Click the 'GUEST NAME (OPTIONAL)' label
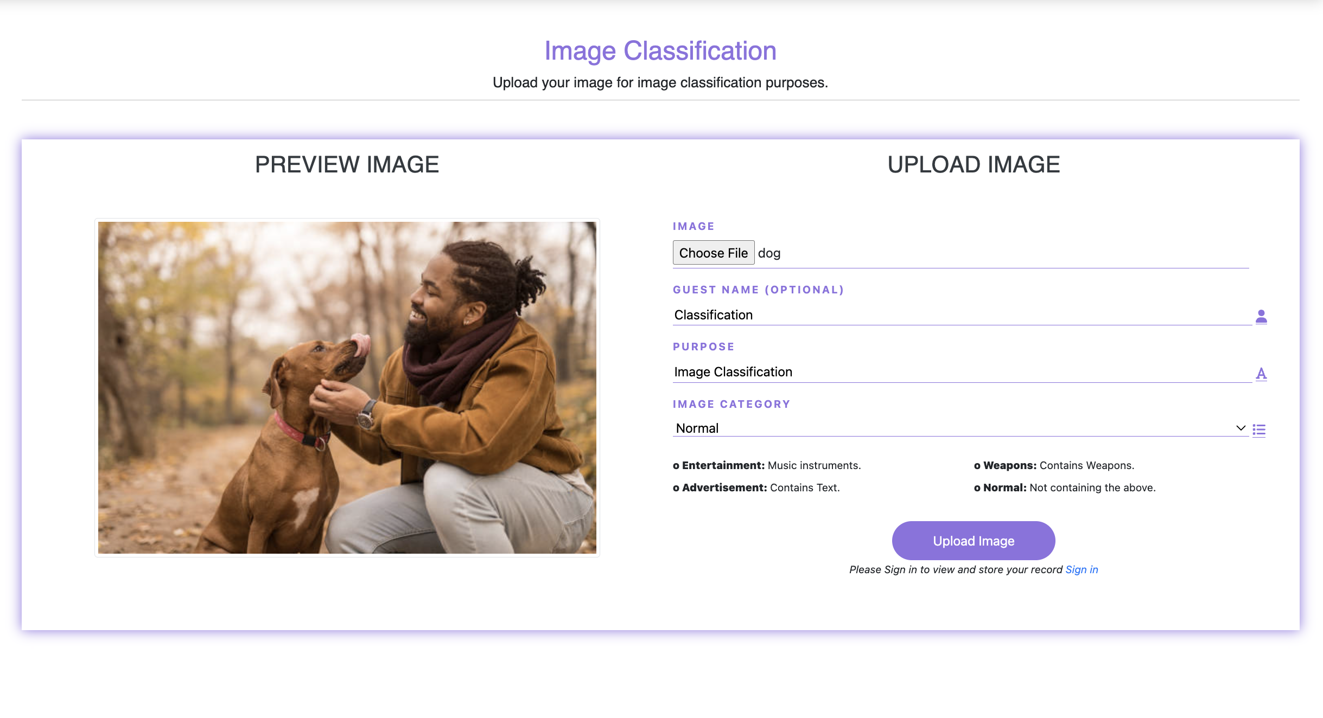The width and height of the screenshot is (1323, 718). [759, 290]
